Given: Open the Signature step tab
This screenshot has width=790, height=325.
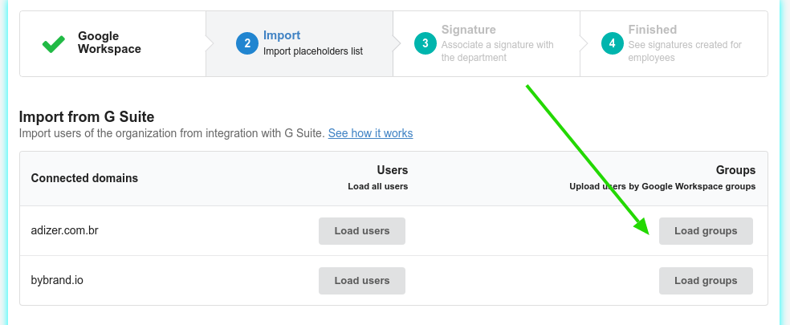Looking at the screenshot, I should tap(487, 44).
